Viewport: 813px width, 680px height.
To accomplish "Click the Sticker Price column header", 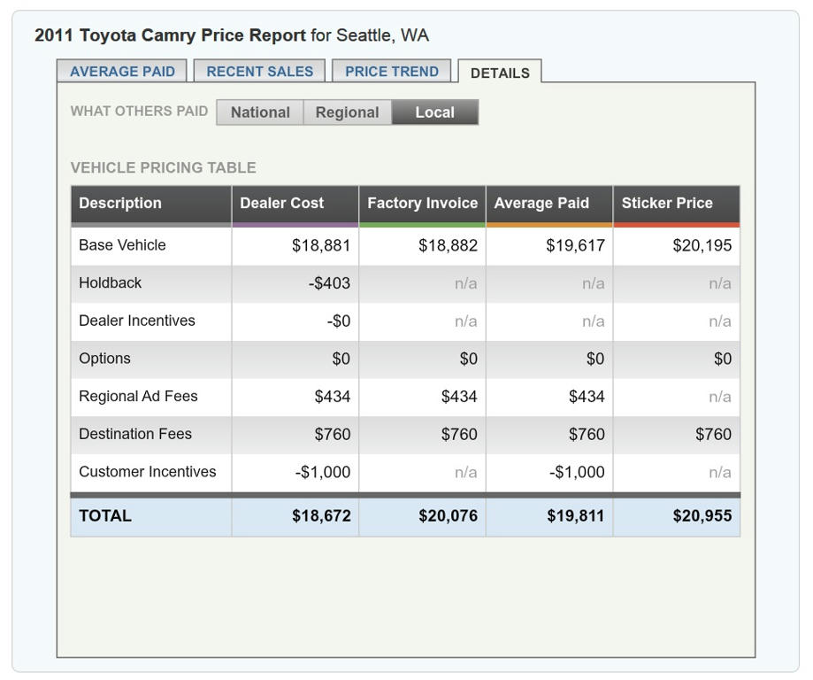I will pyautogui.click(x=677, y=203).
